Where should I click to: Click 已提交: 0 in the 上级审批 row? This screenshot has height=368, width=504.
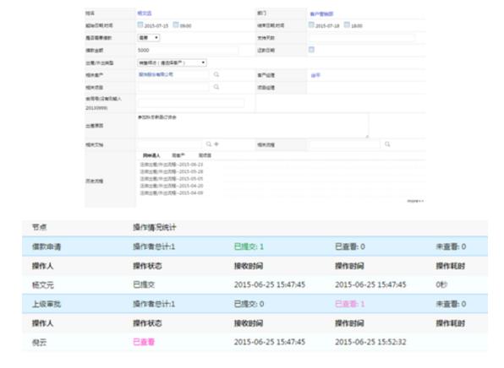tap(249, 304)
